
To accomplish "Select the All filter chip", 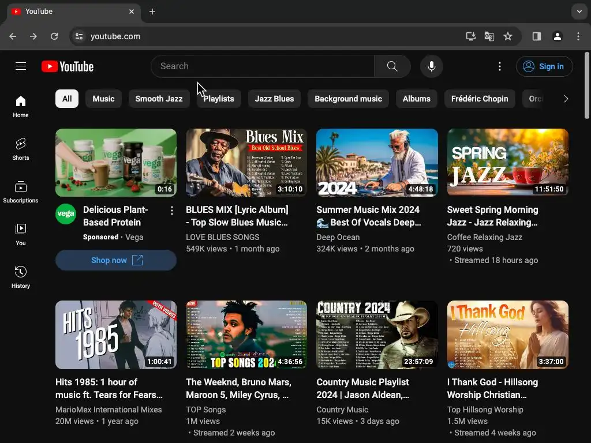I will (x=67, y=99).
